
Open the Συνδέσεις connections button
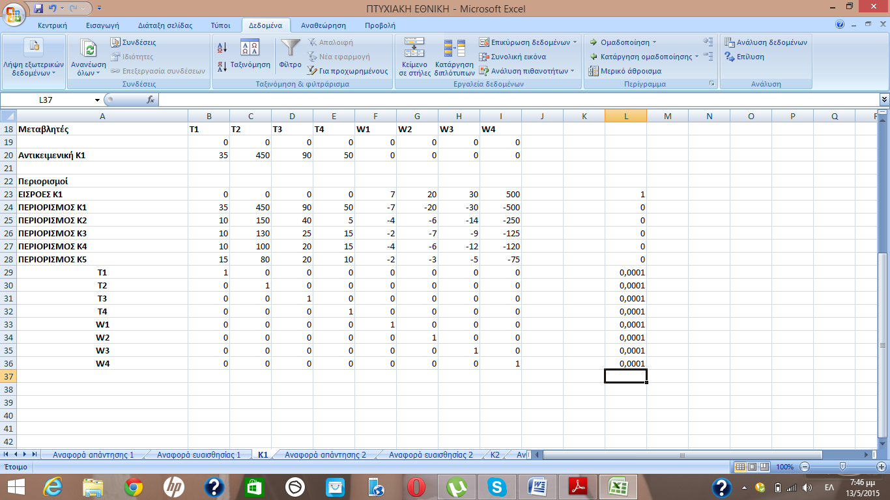[x=134, y=42]
